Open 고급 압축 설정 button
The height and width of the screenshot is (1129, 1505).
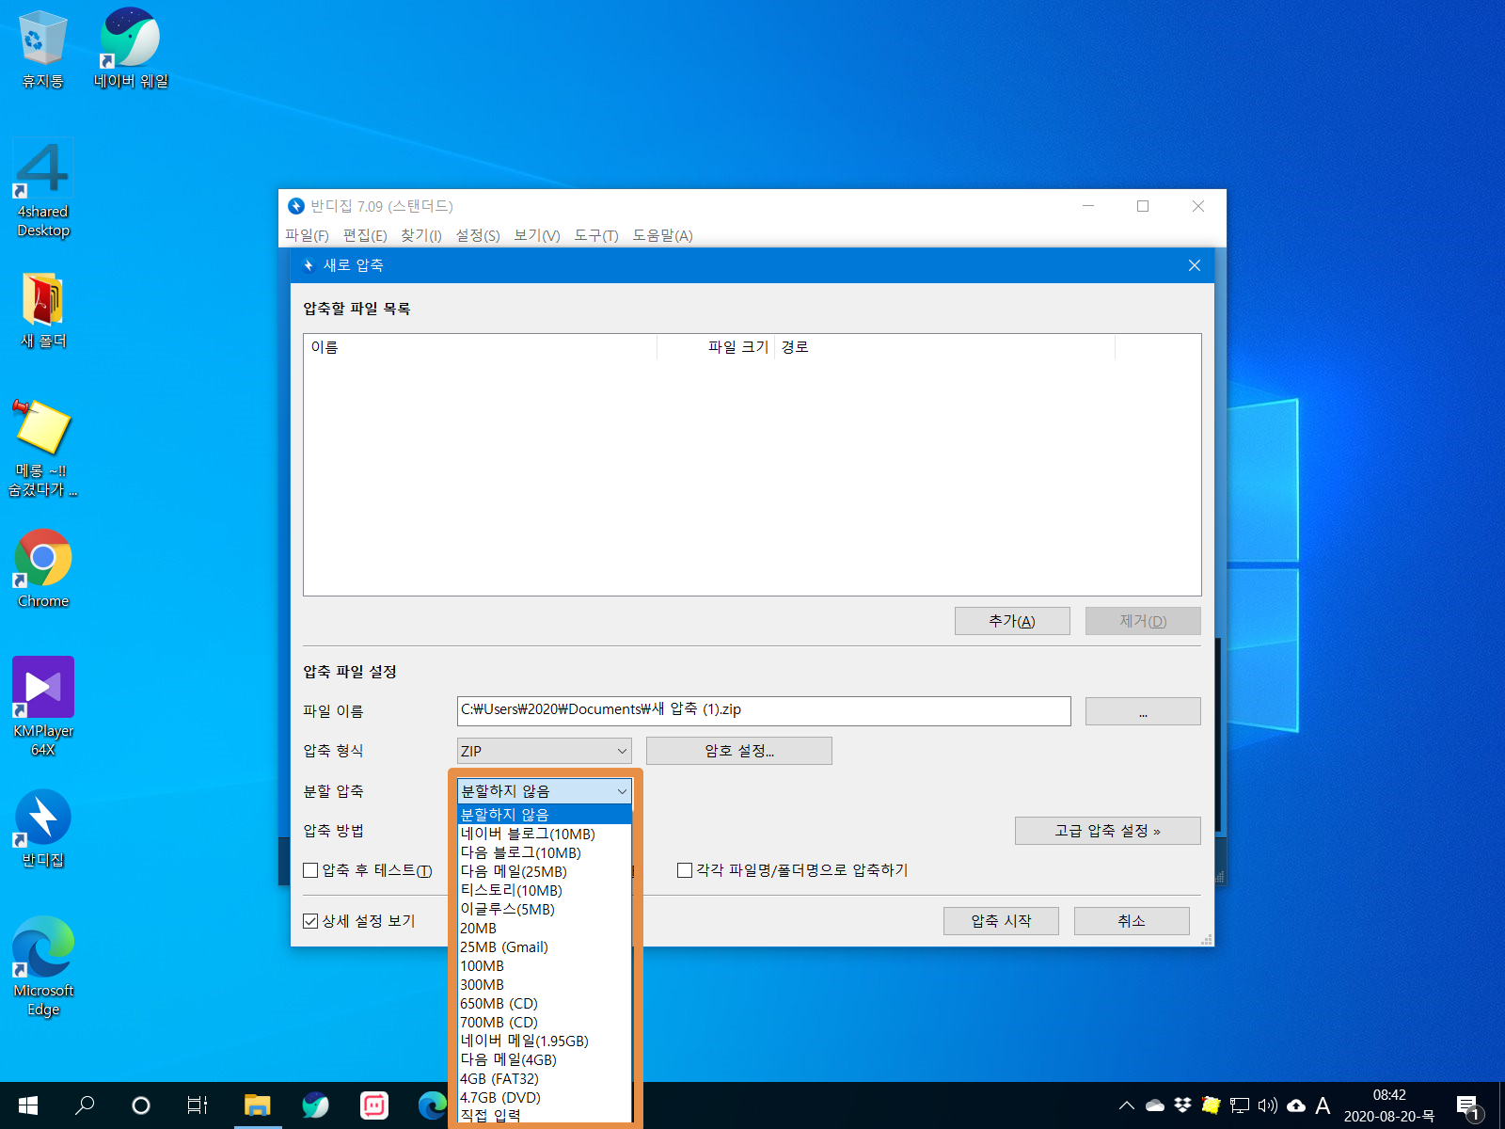(1108, 831)
